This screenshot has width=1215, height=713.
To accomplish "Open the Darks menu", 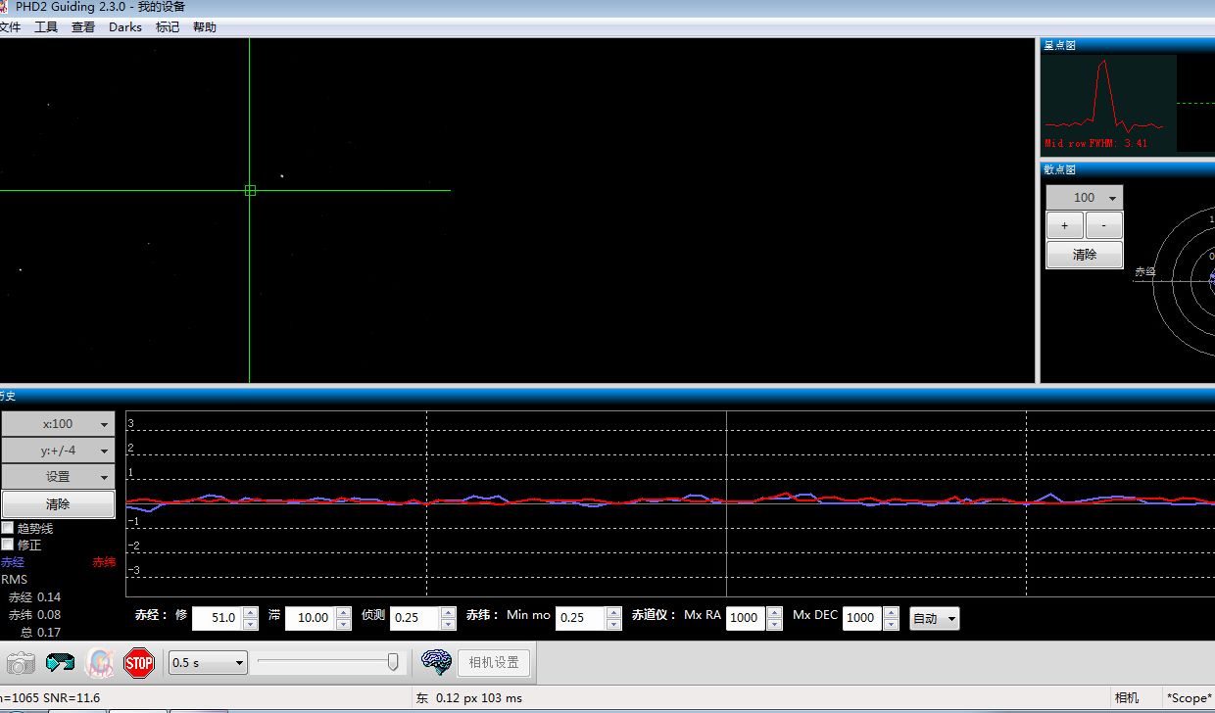I will 124,27.
